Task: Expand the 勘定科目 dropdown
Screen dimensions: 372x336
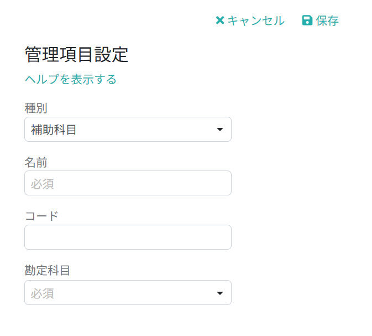Action: point(128,293)
